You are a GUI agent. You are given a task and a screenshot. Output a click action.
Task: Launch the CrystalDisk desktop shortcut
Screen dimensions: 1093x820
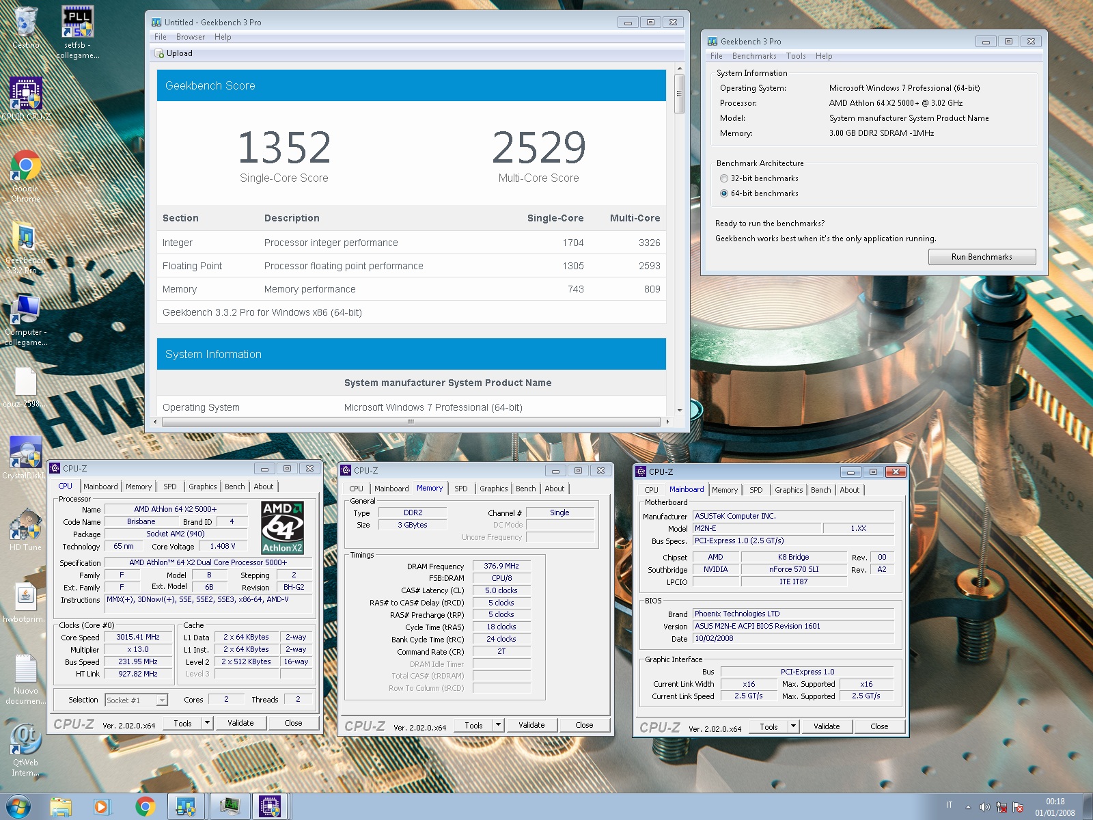[25, 458]
